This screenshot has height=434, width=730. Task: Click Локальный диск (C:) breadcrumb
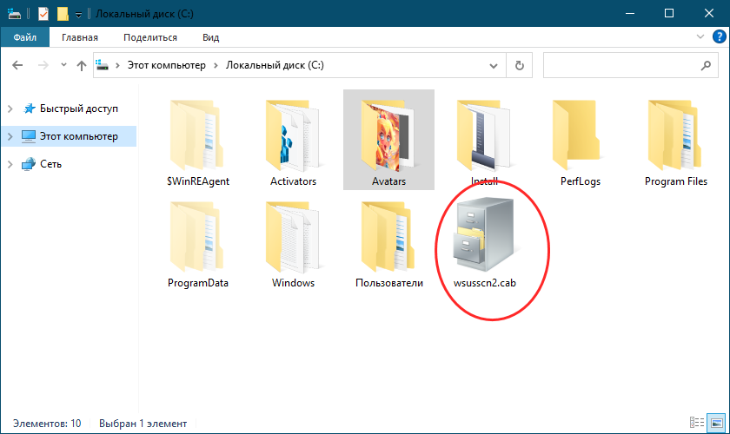(x=275, y=65)
